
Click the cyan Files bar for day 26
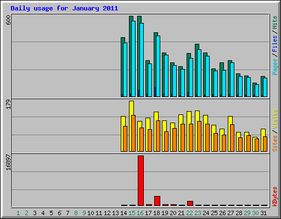pos(224,83)
